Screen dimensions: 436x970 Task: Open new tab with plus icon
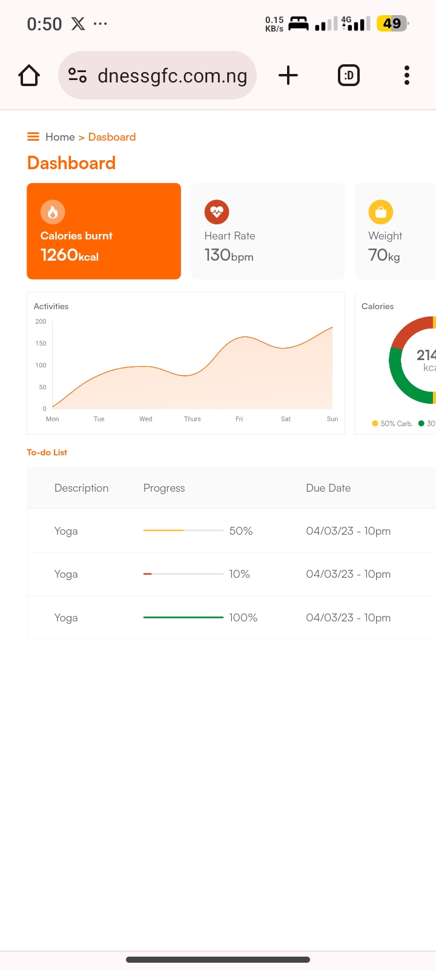[288, 76]
